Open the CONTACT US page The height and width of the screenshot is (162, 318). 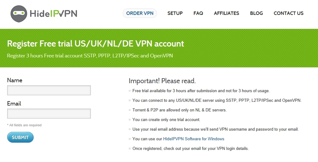(289, 13)
